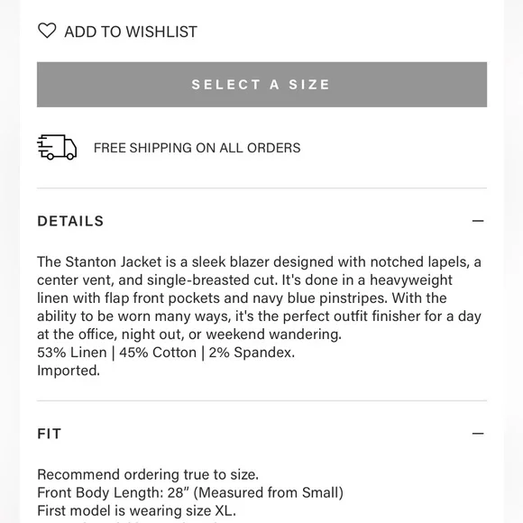The width and height of the screenshot is (523, 523).
Task: Click the delivery truck shipping icon
Action: 57,147
